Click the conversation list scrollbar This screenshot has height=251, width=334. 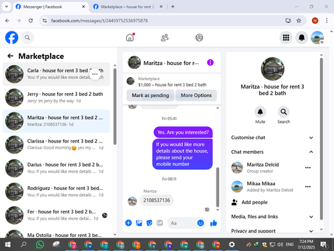pyautogui.click(x=115, y=106)
